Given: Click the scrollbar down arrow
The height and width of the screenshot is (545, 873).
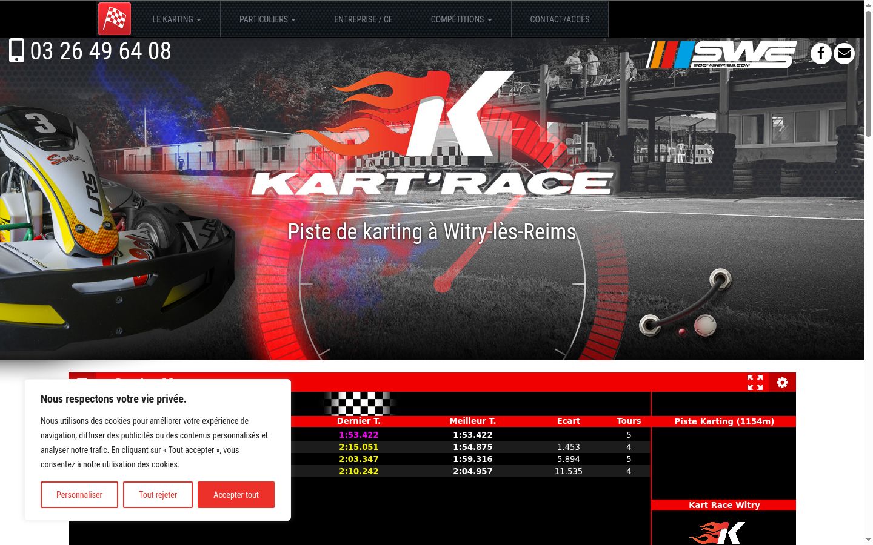Looking at the screenshot, I should [x=868, y=540].
